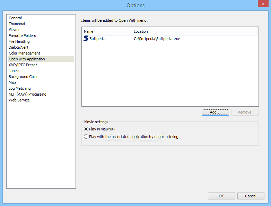
Task: Select the Labels category
Action: tap(14, 70)
